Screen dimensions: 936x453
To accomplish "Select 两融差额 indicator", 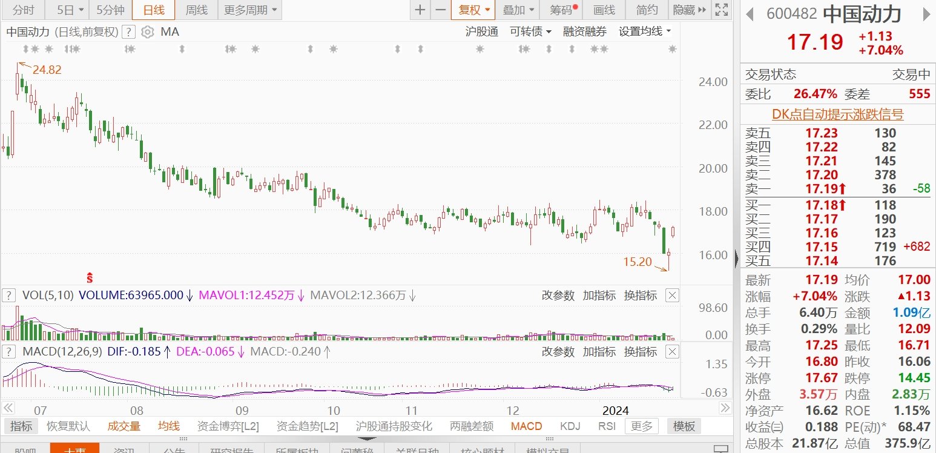I will 472,426.
